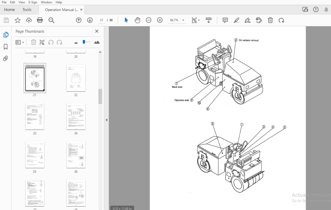Open the File menu
The height and width of the screenshot is (210, 331).
(4, 2)
